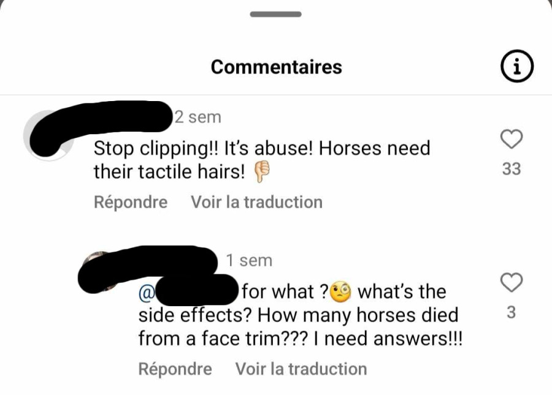The height and width of the screenshot is (395, 552).
Task: Reply to the face trim comment
Action: click(175, 369)
